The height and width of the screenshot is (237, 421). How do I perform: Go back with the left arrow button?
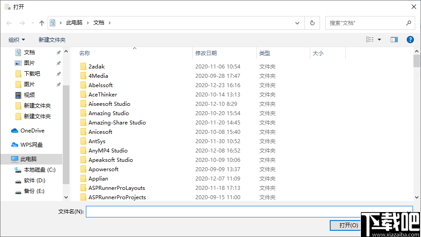coord(9,23)
